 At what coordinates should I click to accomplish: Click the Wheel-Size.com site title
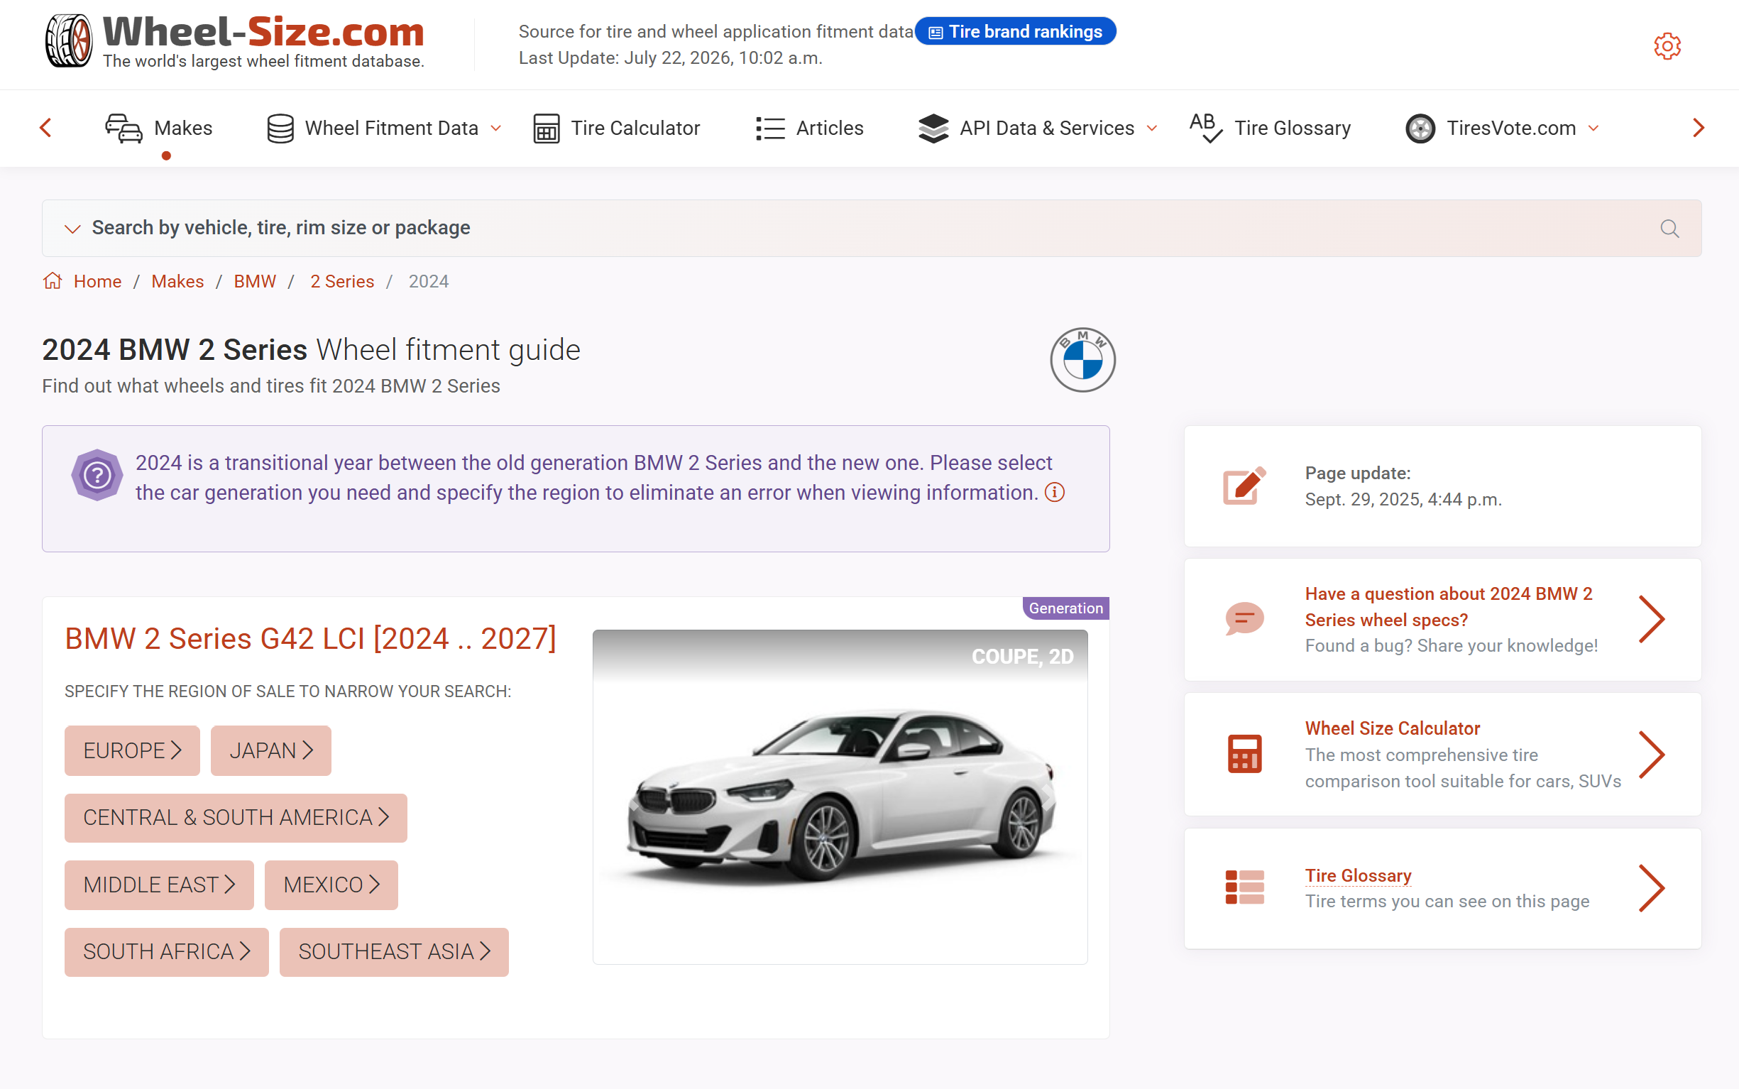point(263,32)
